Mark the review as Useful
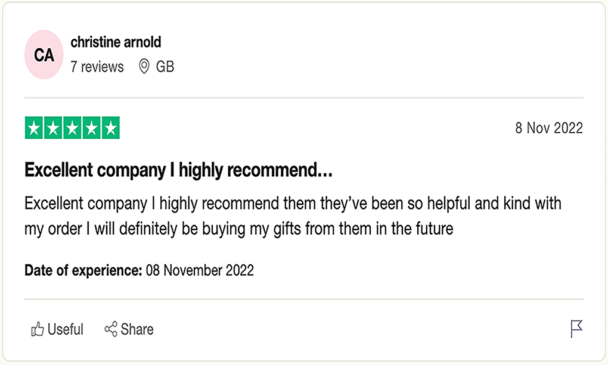 click(57, 329)
